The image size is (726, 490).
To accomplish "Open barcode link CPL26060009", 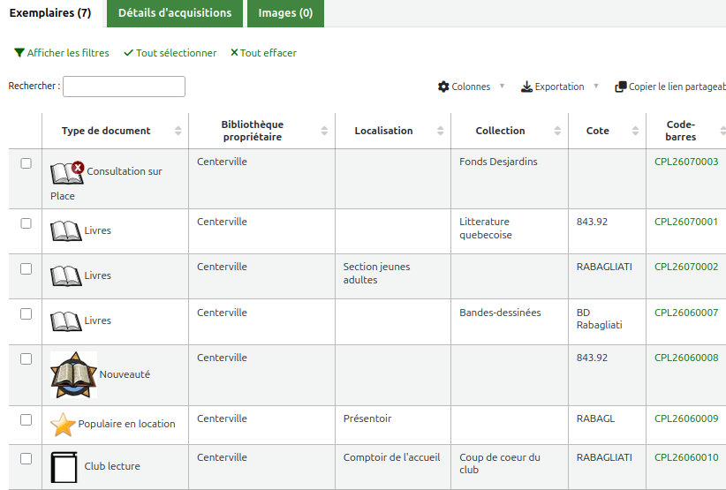I will pos(686,418).
